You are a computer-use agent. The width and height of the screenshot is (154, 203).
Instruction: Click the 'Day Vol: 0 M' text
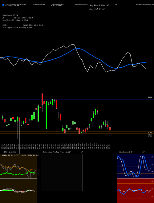97,9
